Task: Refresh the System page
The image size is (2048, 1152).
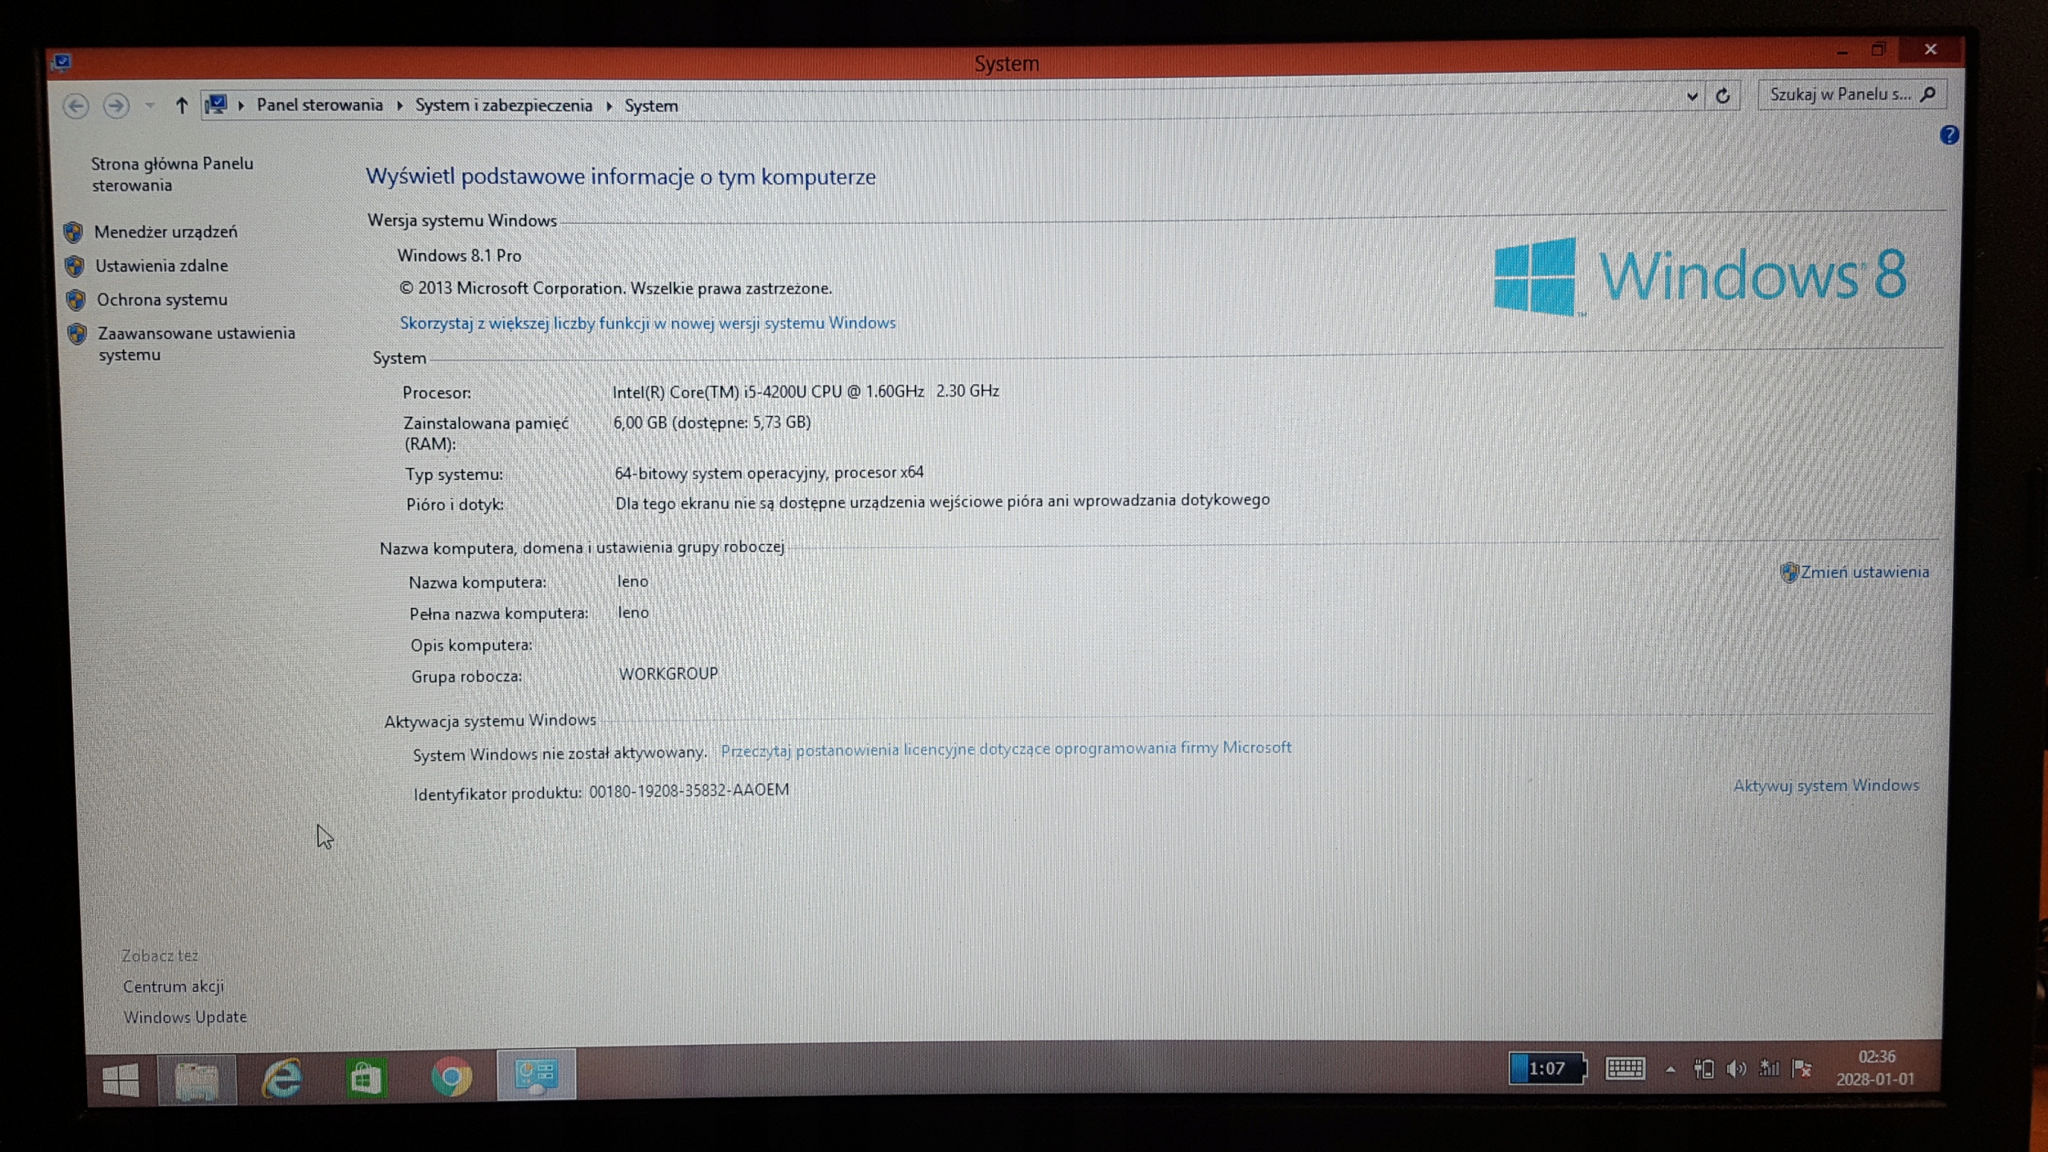Action: point(1722,97)
